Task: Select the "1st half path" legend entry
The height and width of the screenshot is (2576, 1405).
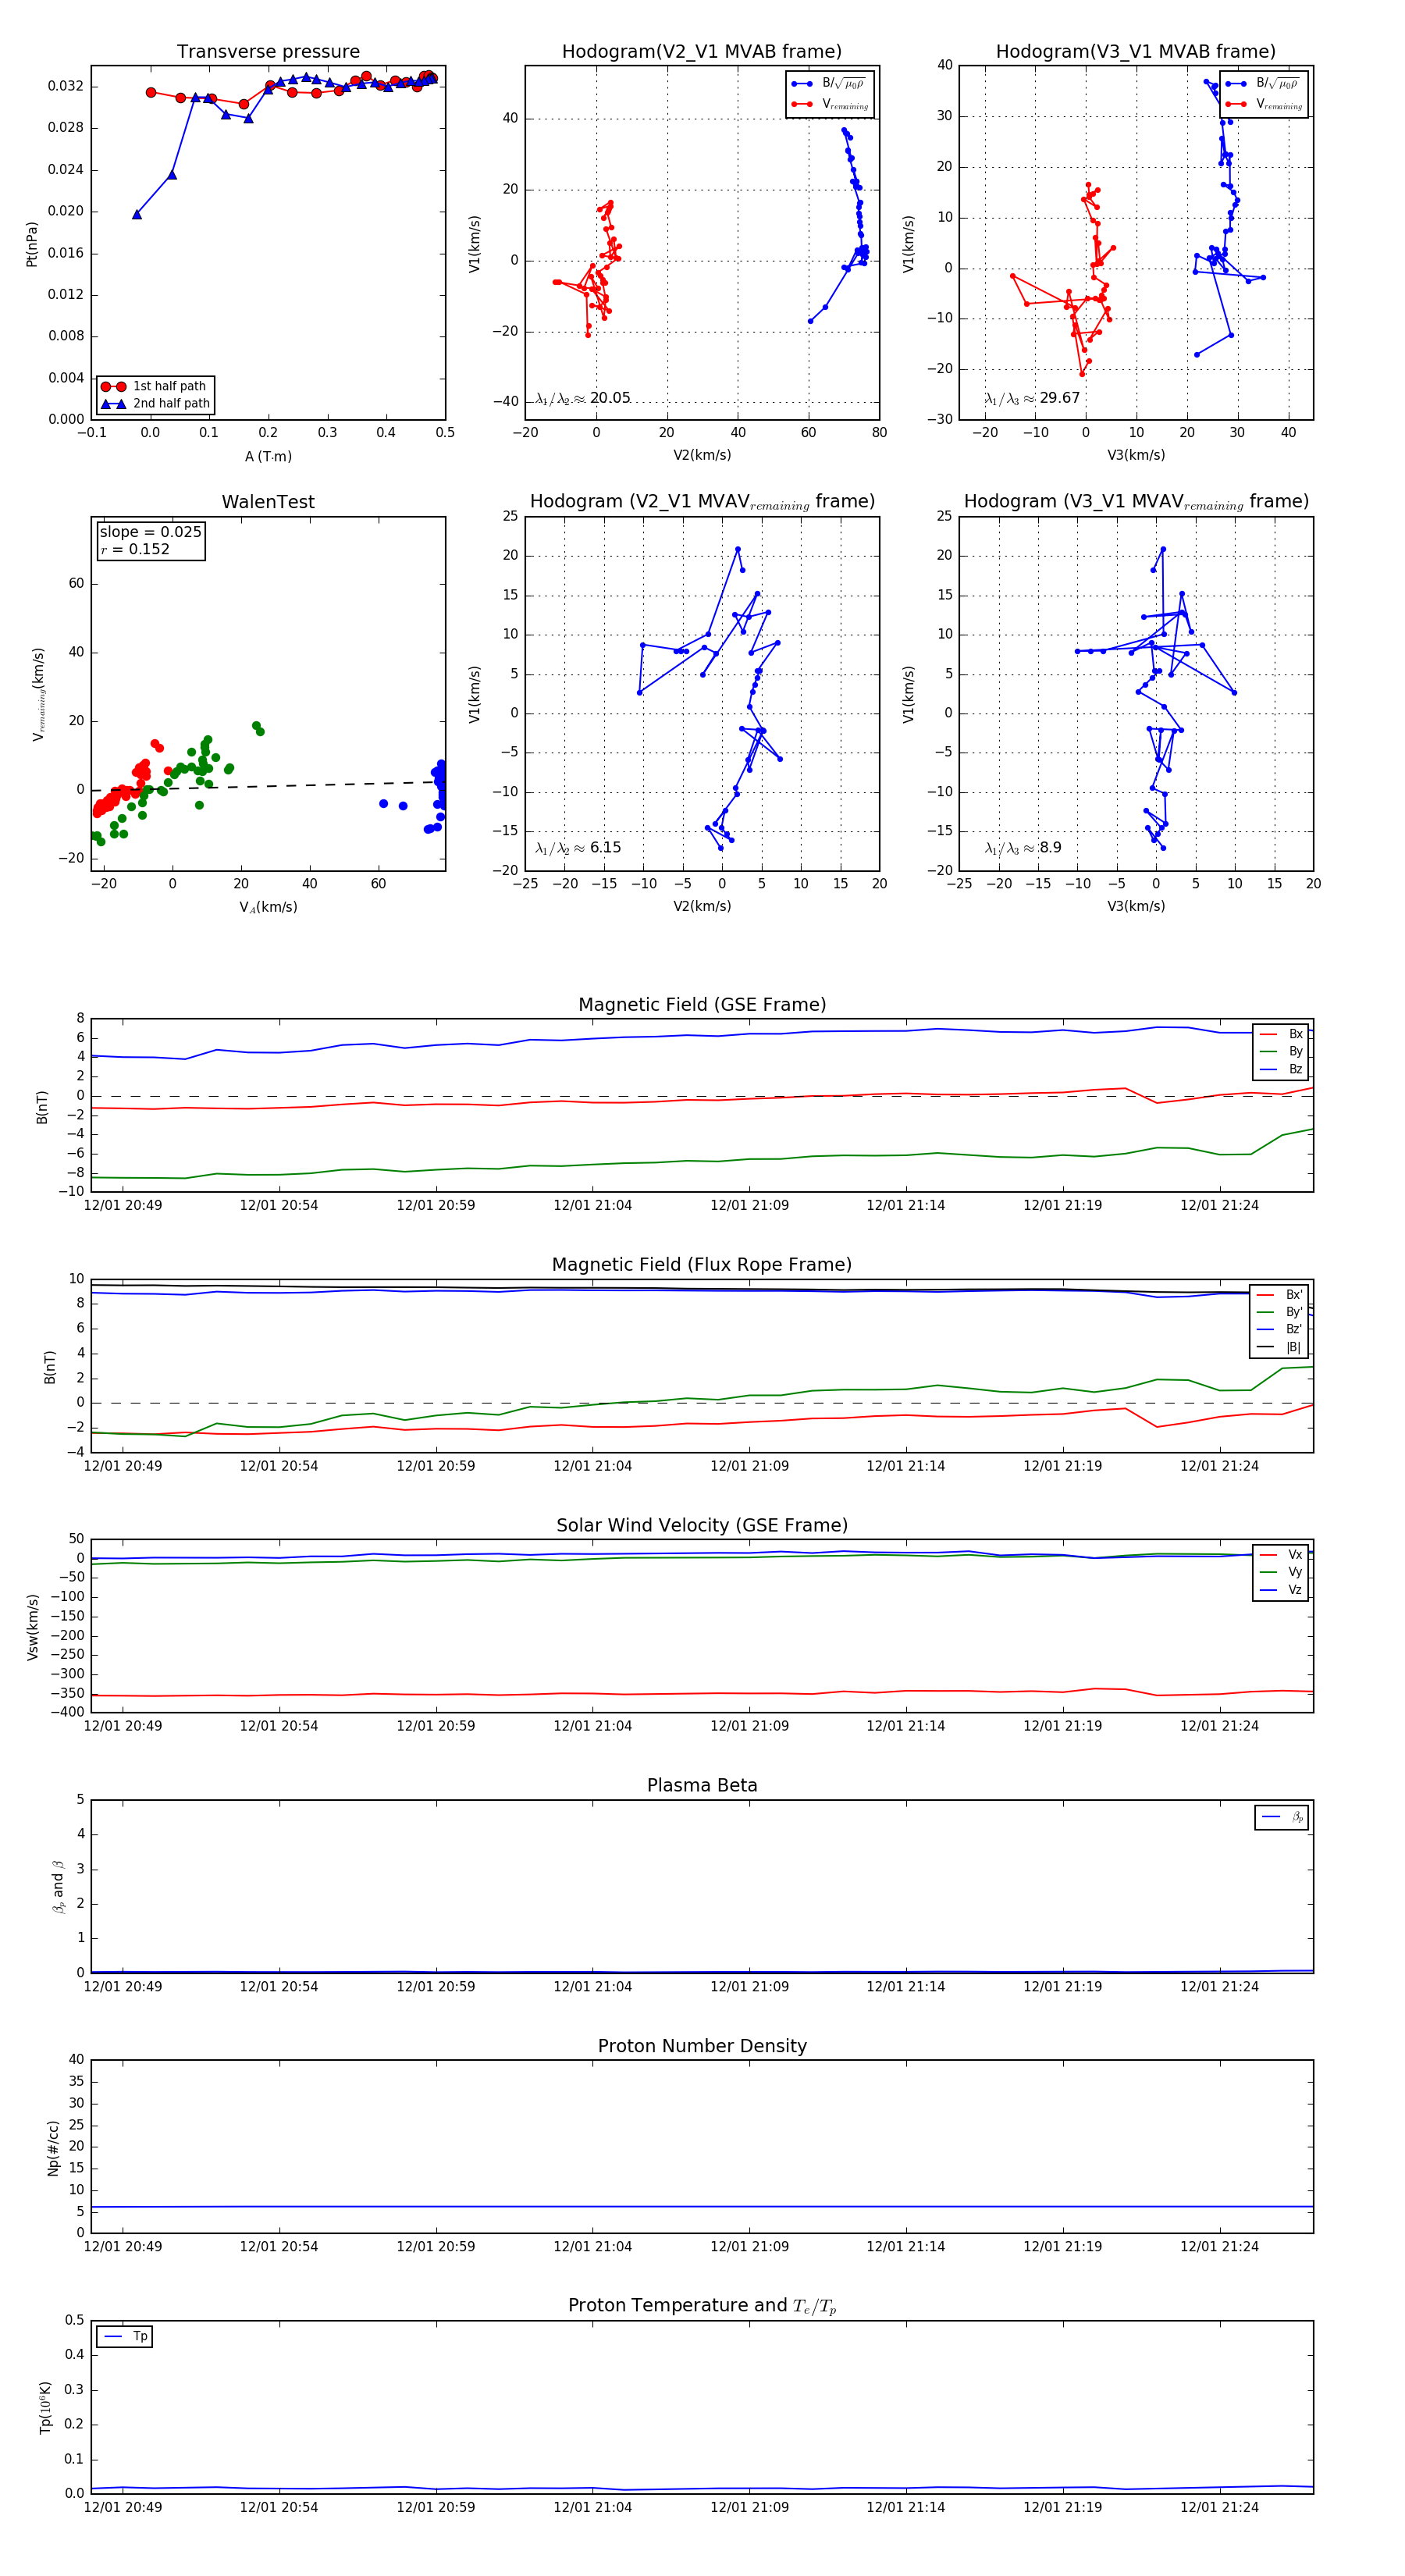Action: (155, 386)
